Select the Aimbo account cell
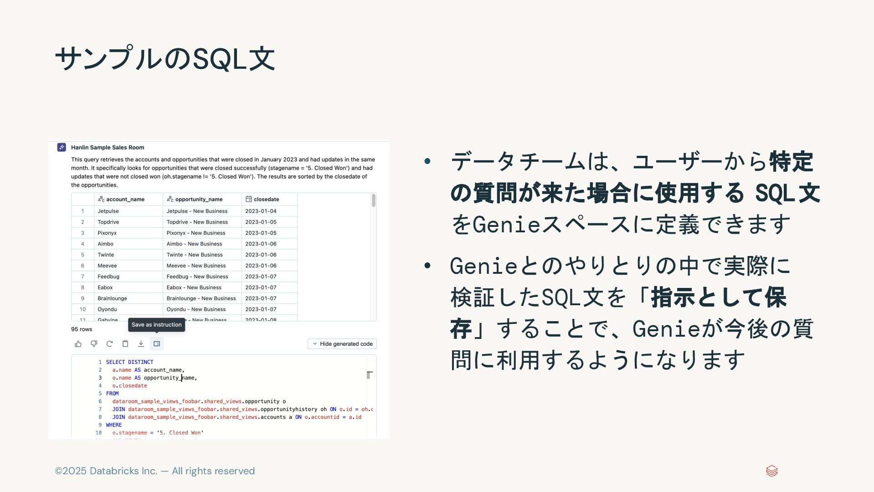874x492 pixels. 129,244
